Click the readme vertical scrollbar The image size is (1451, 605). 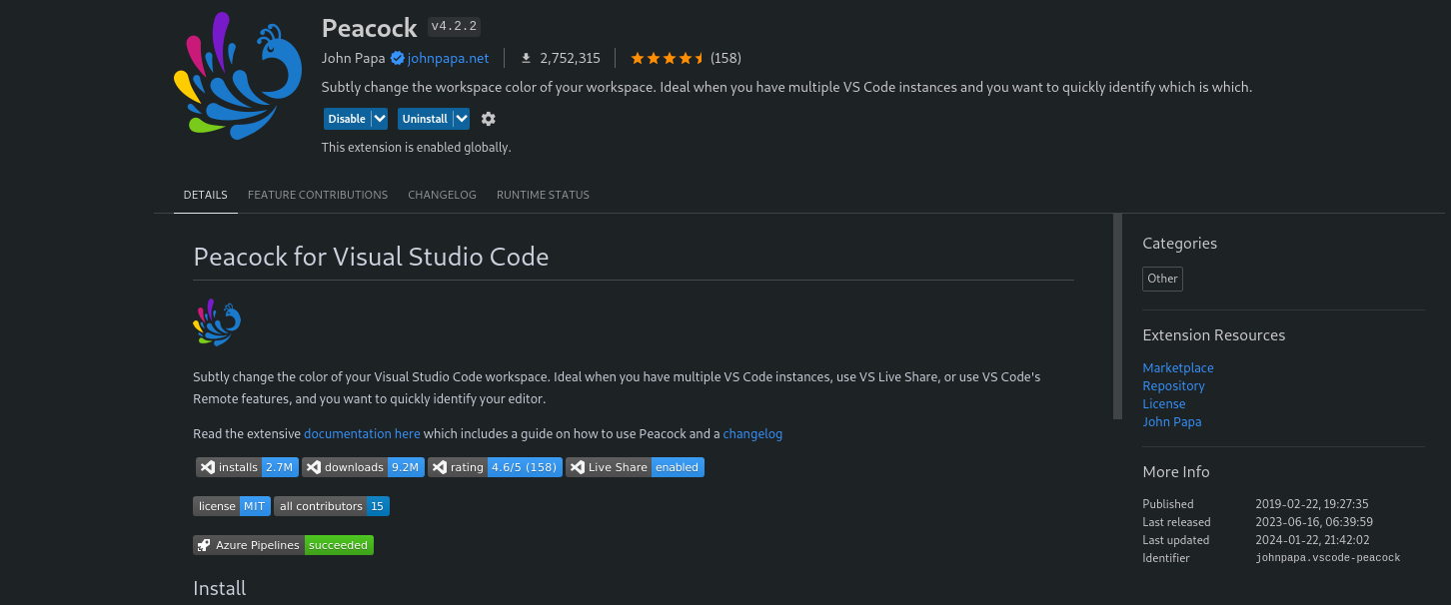click(1117, 316)
